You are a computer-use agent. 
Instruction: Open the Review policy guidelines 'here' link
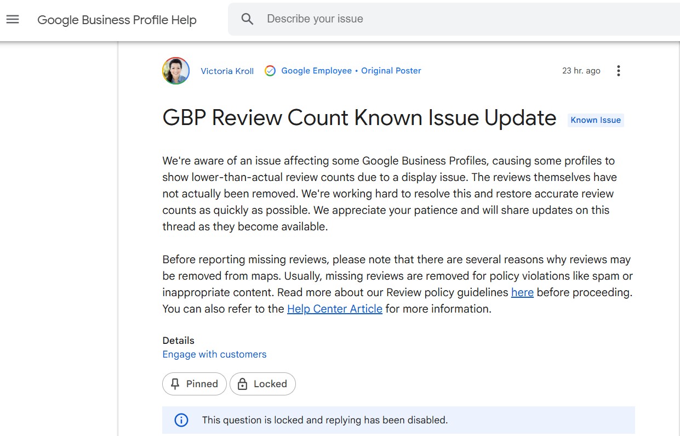tap(522, 293)
